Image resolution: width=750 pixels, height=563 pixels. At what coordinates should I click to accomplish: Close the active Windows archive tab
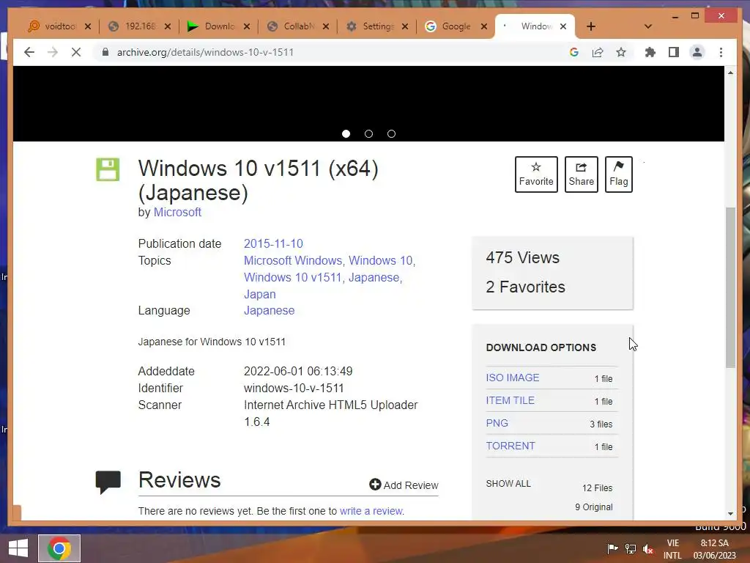563,26
